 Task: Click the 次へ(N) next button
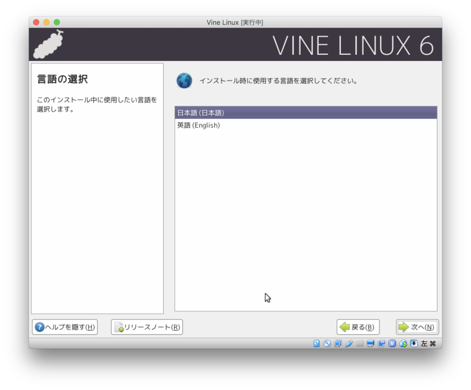pos(417,327)
